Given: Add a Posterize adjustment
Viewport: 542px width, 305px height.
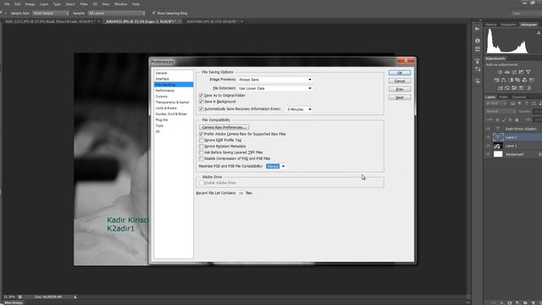Looking at the screenshot, I should point(507,88).
